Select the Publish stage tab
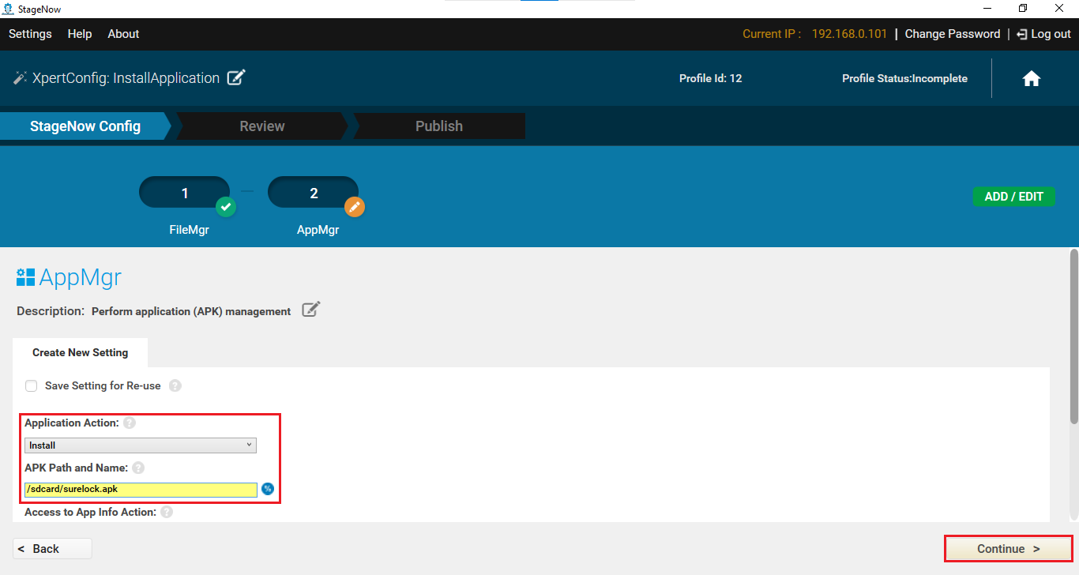Viewport: 1079px width, 575px height. click(439, 126)
